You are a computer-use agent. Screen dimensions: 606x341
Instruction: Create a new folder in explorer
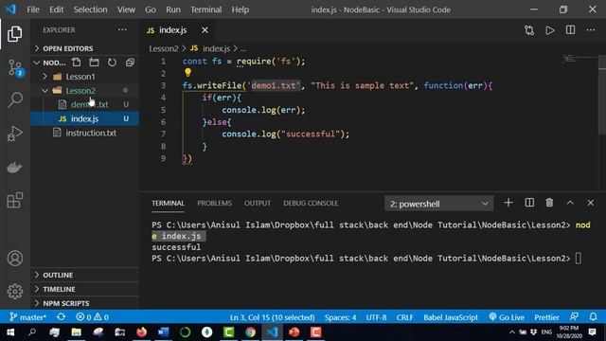[x=94, y=63]
